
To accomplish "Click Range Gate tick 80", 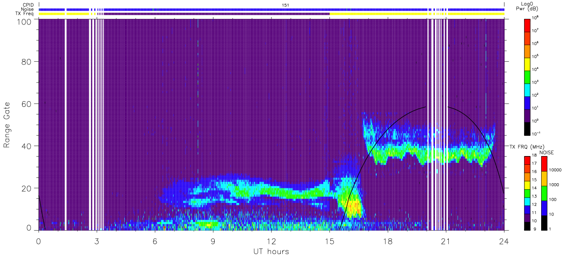I will point(26,62).
